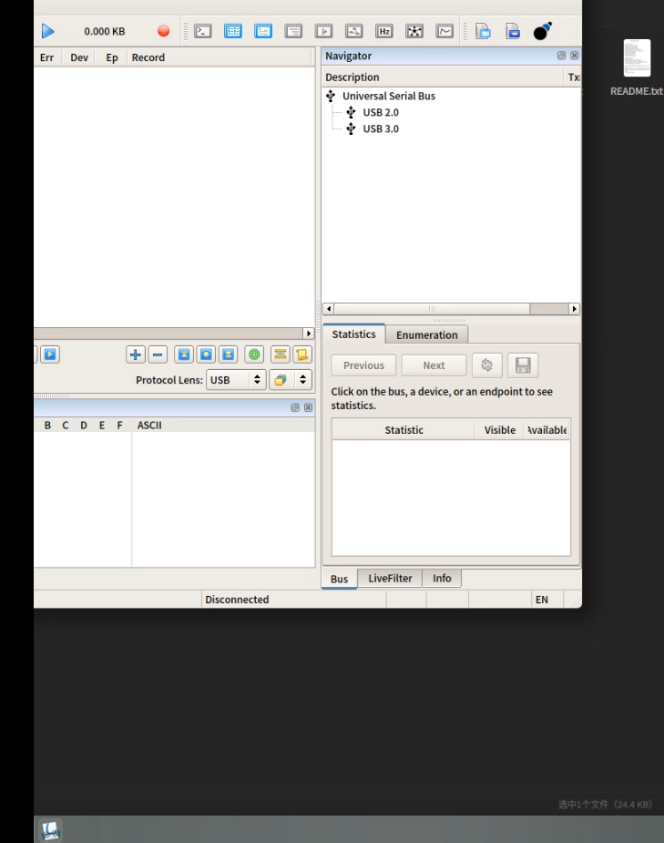This screenshot has width=664, height=843.
Task: Open the Protocol Lens USB dropdown
Action: pyautogui.click(x=236, y=379)
